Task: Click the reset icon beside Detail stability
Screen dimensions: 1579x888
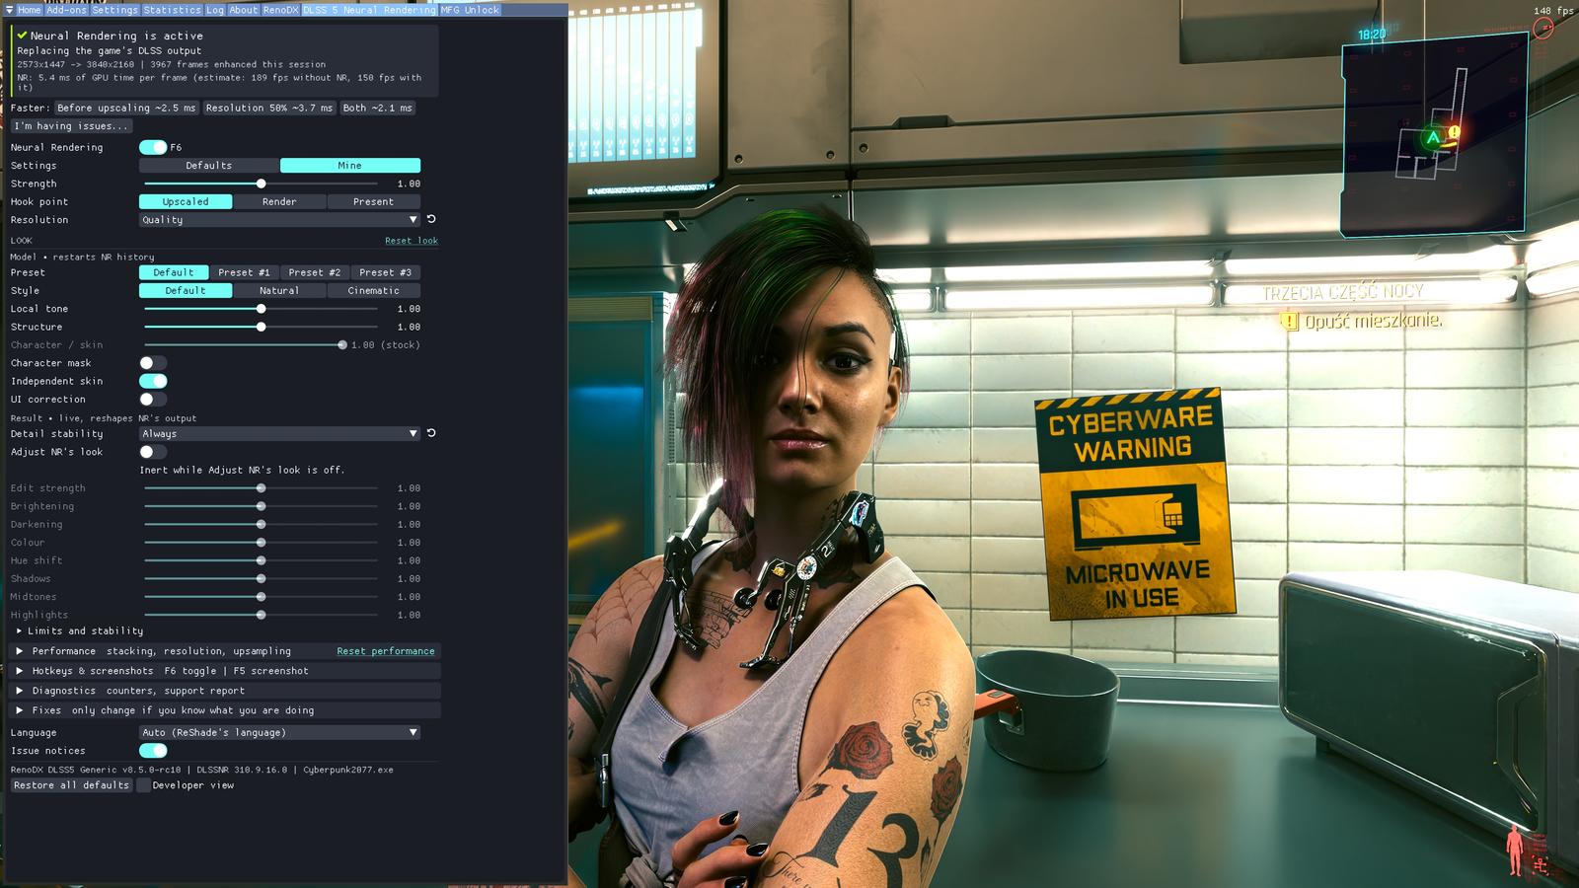Action: pos(431,433)
